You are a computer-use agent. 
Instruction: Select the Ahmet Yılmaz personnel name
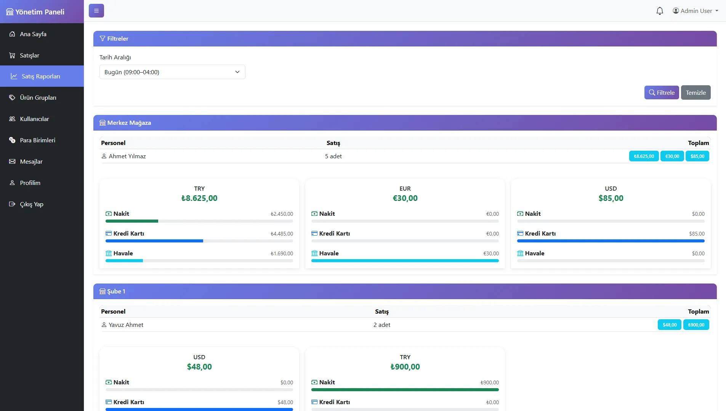click(127, 156)
